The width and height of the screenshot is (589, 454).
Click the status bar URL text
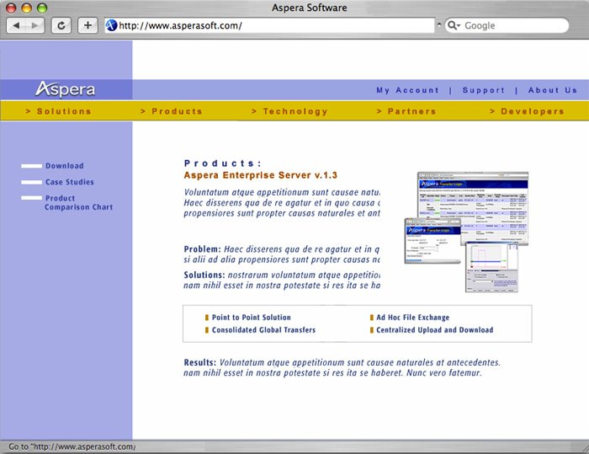tap(72, 447)
